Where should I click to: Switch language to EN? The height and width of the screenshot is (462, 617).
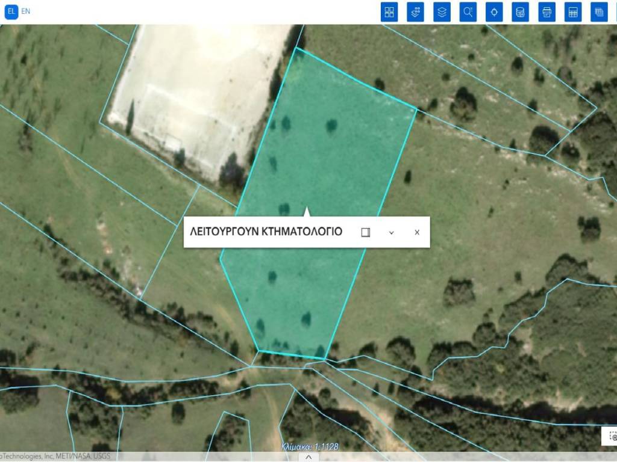click(25, 11)
